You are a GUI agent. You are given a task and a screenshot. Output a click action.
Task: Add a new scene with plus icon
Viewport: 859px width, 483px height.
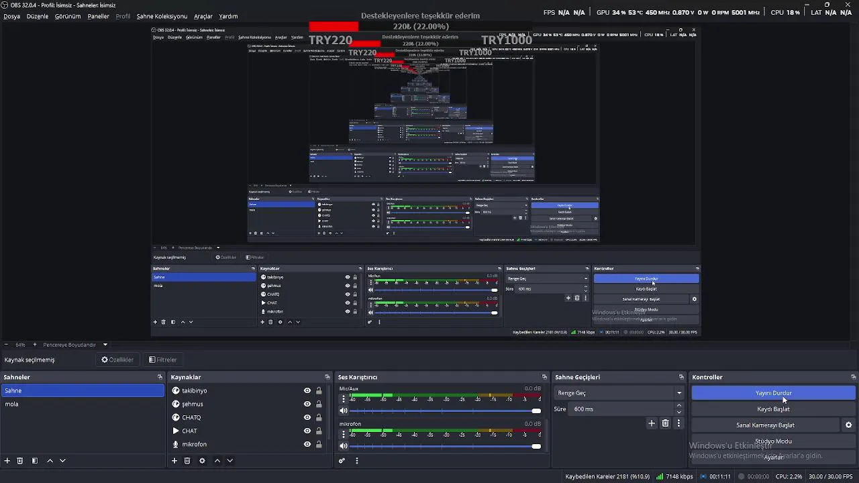pos(7,461)
